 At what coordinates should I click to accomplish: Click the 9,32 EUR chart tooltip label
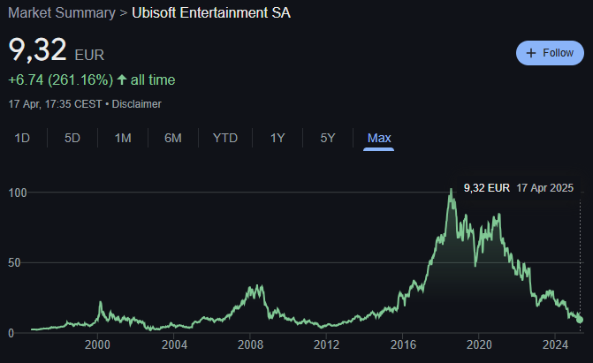pos(486,187)
